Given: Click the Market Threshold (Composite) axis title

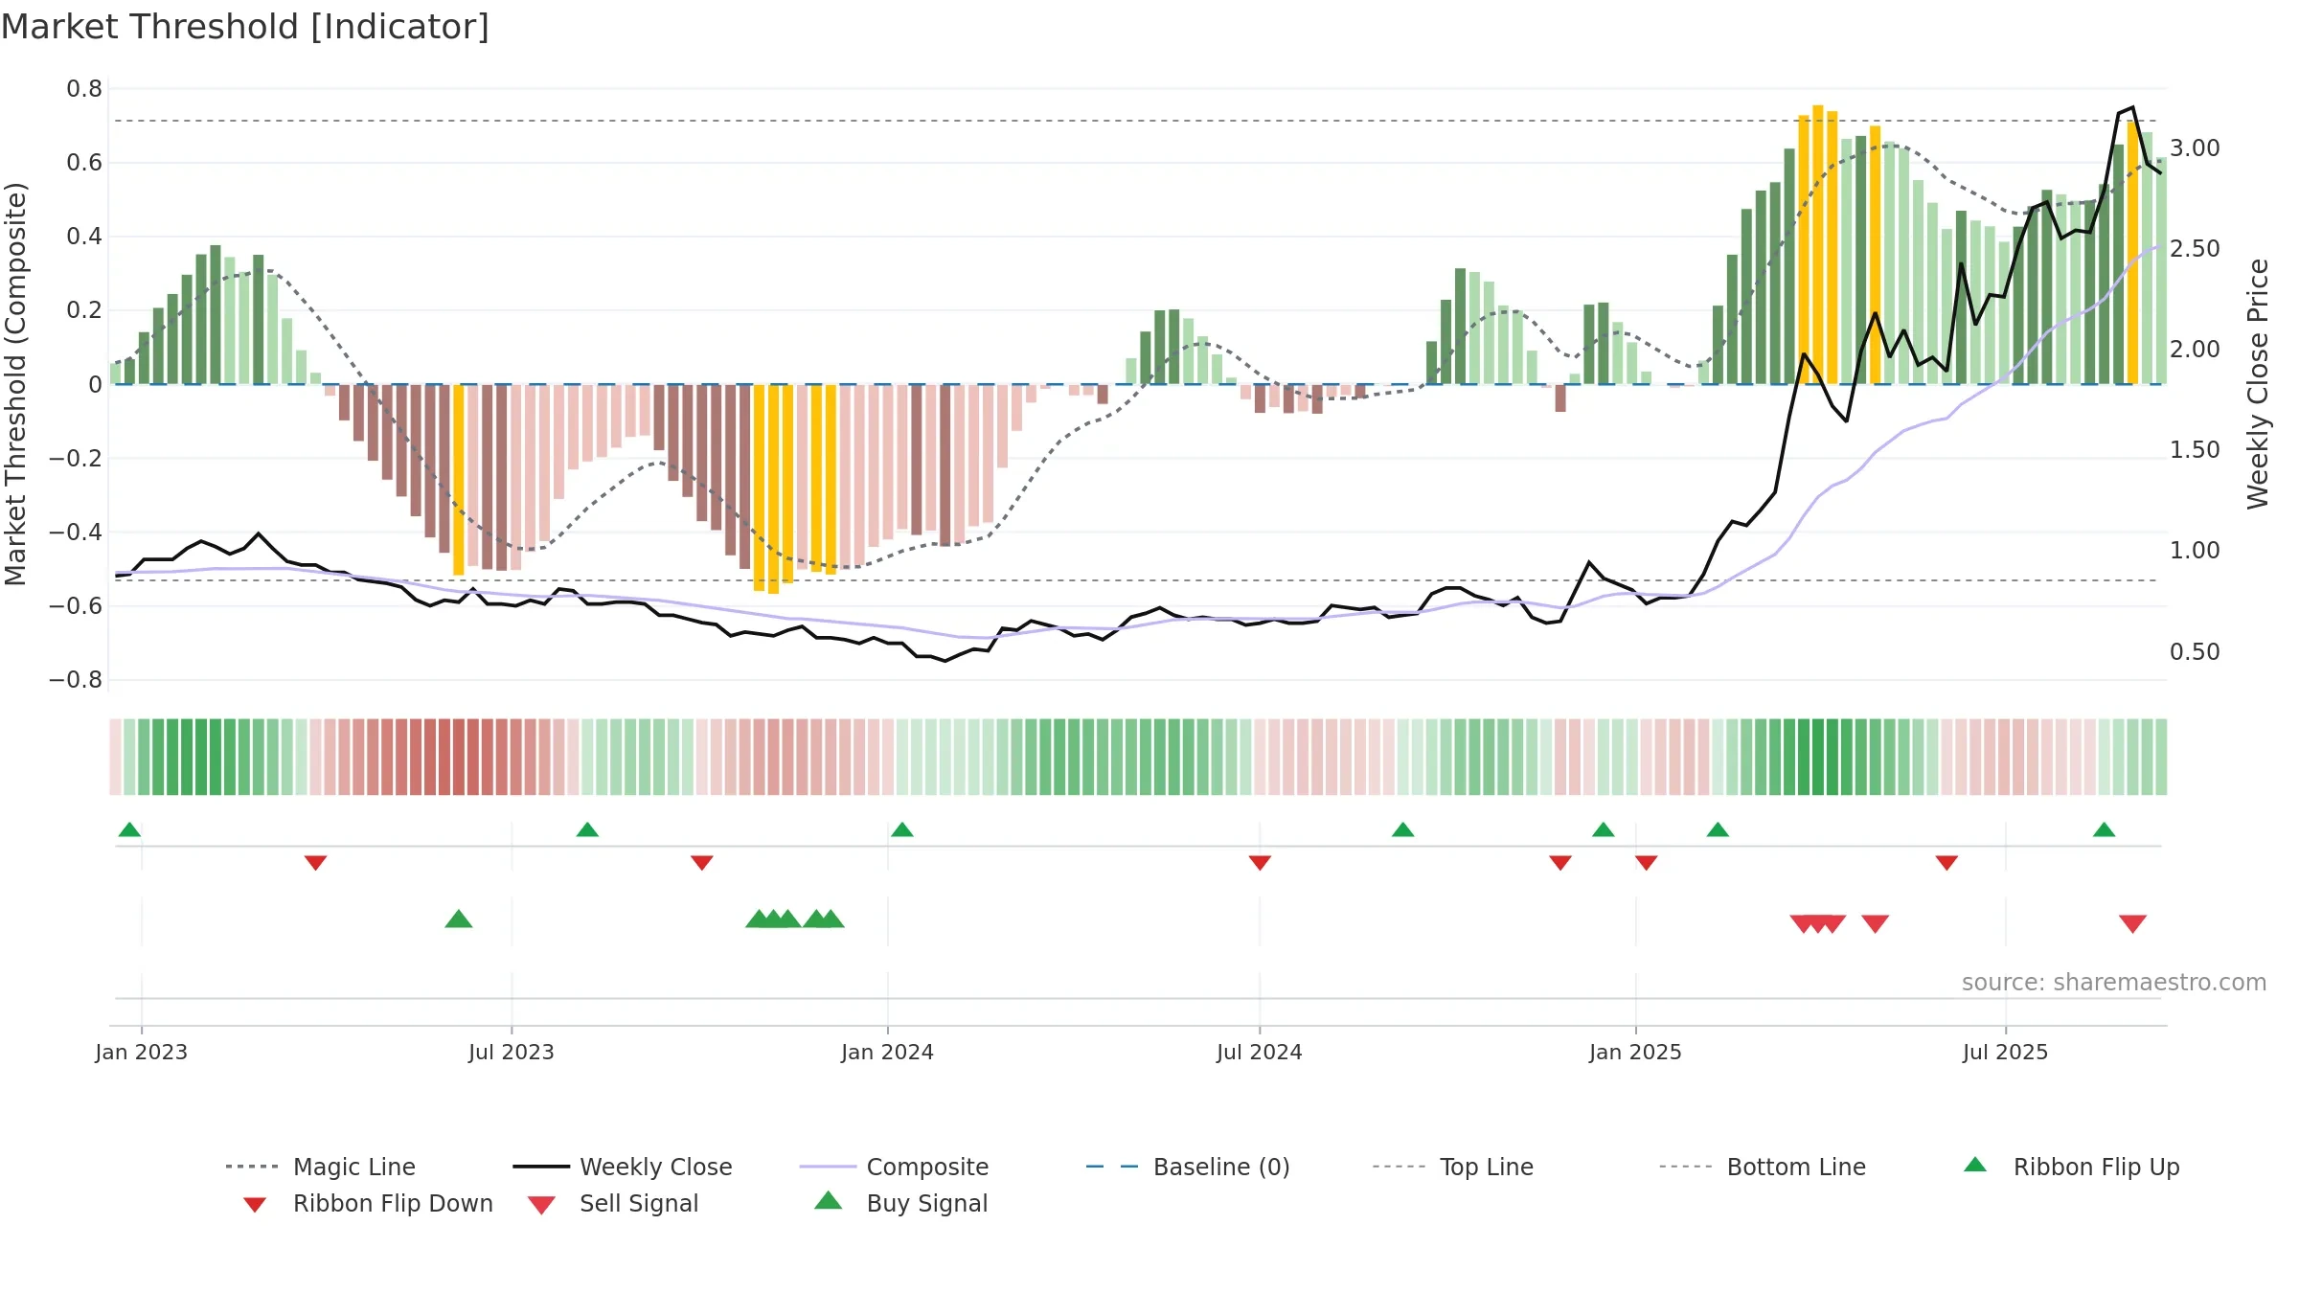Looking at the screenshot, I should [16, 384].
